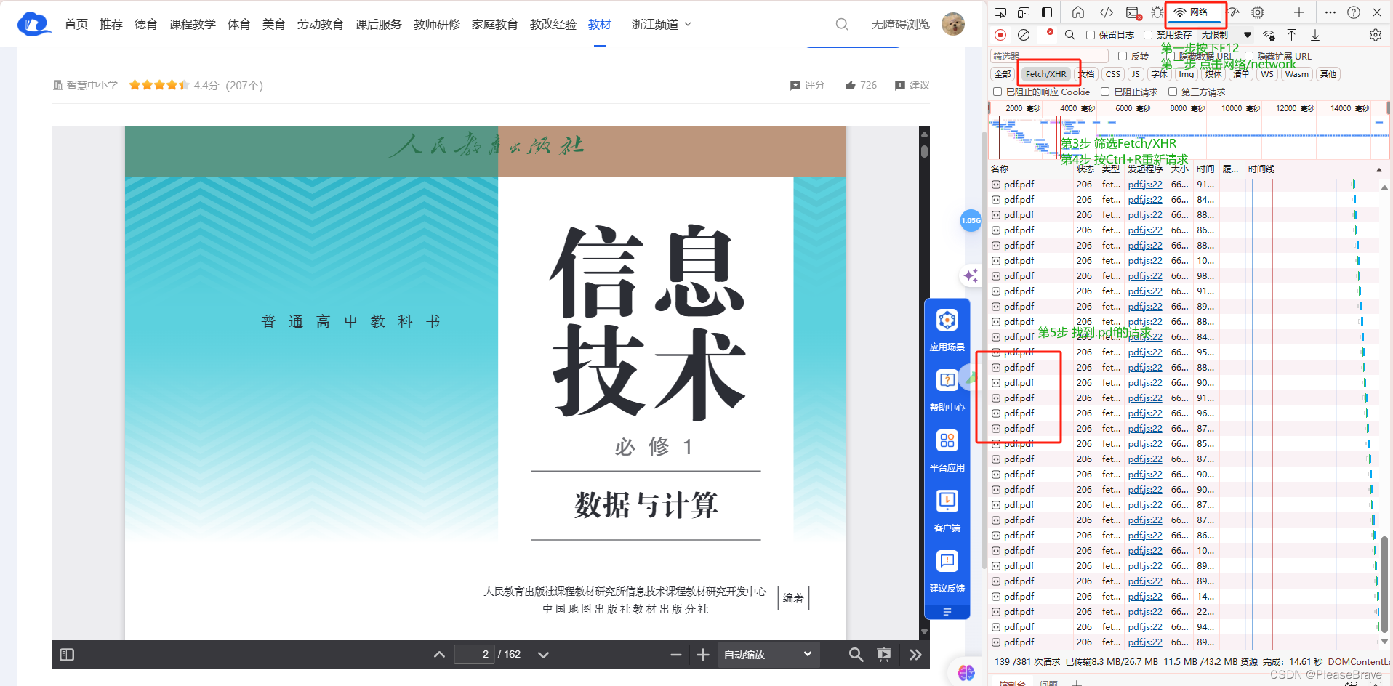Screen dimensions: 1393x686
Task: Stop recording the network log
Action: (1000, 35)
